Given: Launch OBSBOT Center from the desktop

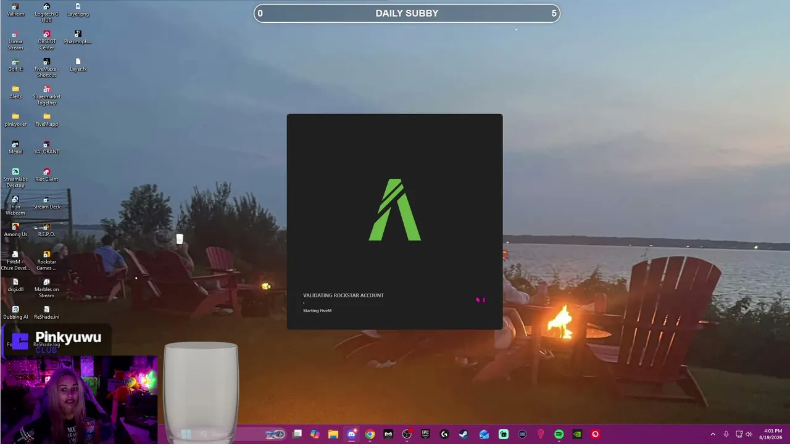Looking at the screenshot, I should pyautogui.click(x=46, y=40).
